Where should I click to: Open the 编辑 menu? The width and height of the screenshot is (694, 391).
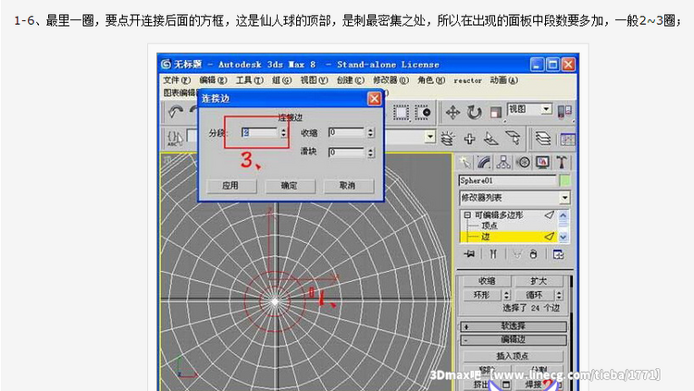pos(213,80)
